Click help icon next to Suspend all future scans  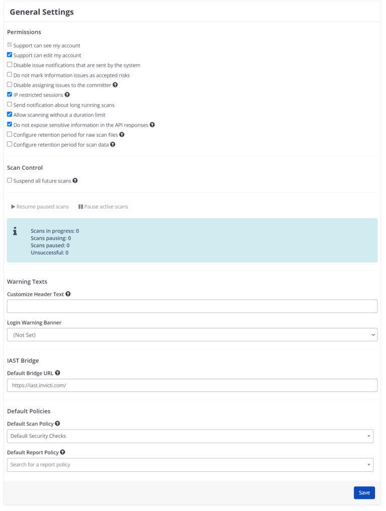coord(75,180)
